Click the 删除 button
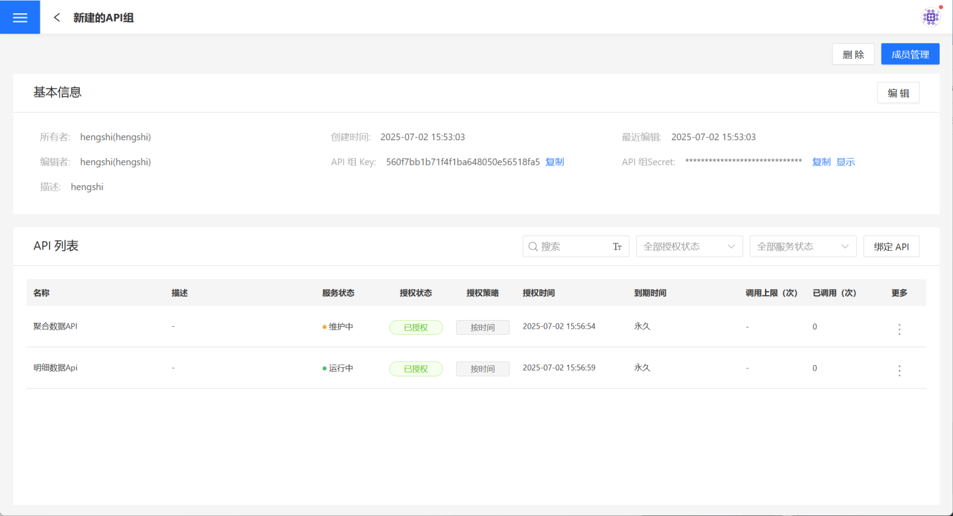 [x=853, y=54]
